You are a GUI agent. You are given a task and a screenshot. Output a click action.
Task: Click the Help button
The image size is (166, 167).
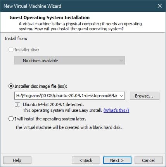17,160
